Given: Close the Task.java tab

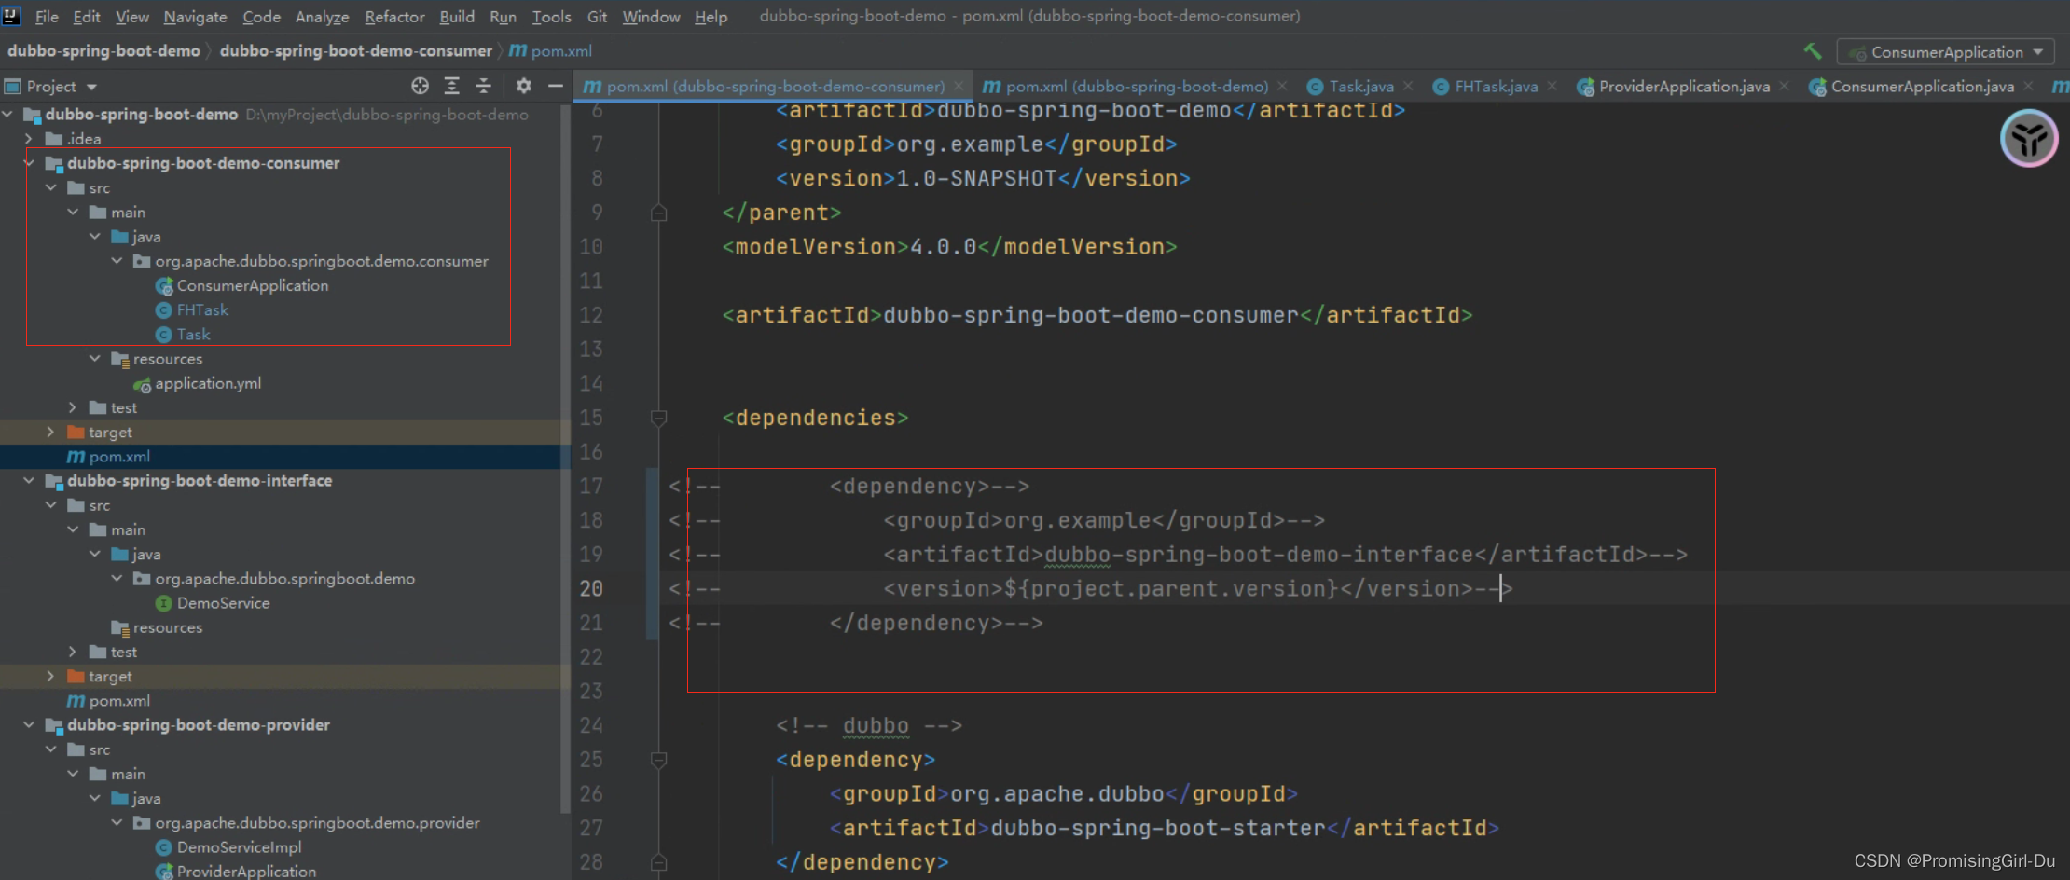Looking at the screenshot, I should 1408,86.
